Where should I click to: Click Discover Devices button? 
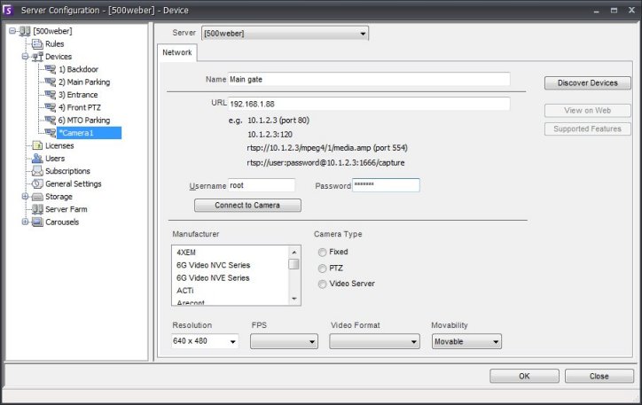coord(588,83)
